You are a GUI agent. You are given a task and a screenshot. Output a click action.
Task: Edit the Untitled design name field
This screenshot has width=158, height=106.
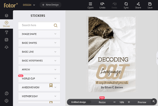click(x=80, y=102)
